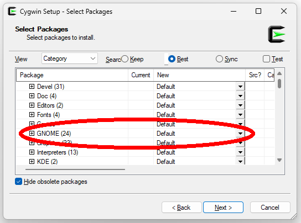Click the Devel (31) row label
The height and width of the screenshot is (223, 301).
(x=50, y=87)
